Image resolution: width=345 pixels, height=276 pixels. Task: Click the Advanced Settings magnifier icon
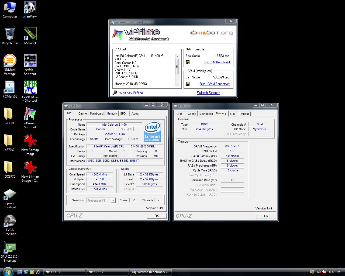point(115,92)
